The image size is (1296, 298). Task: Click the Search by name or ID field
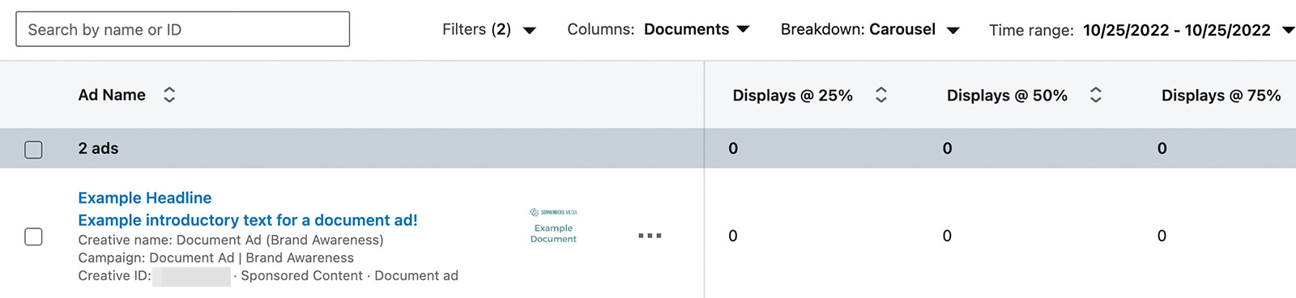click(x=182, y=29)
